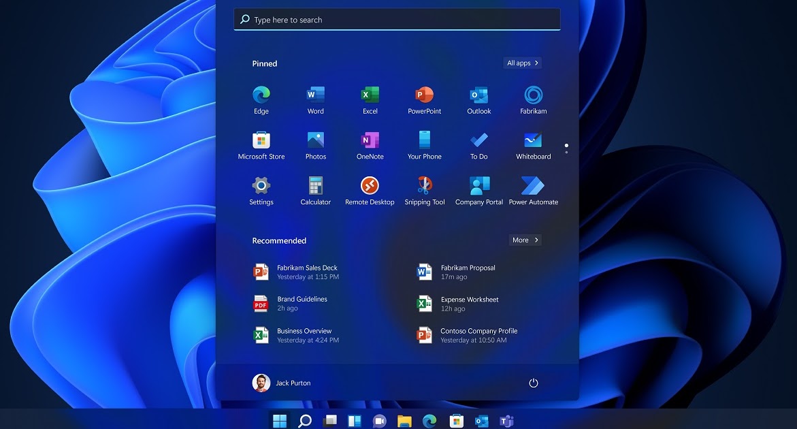
Task: Open the Expense Worksheet spreadsheet
Action: pos(457,304)
